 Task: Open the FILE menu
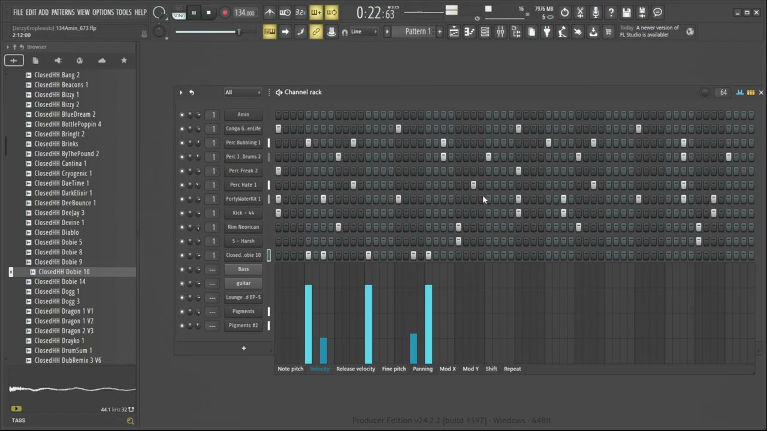[18, 12]
